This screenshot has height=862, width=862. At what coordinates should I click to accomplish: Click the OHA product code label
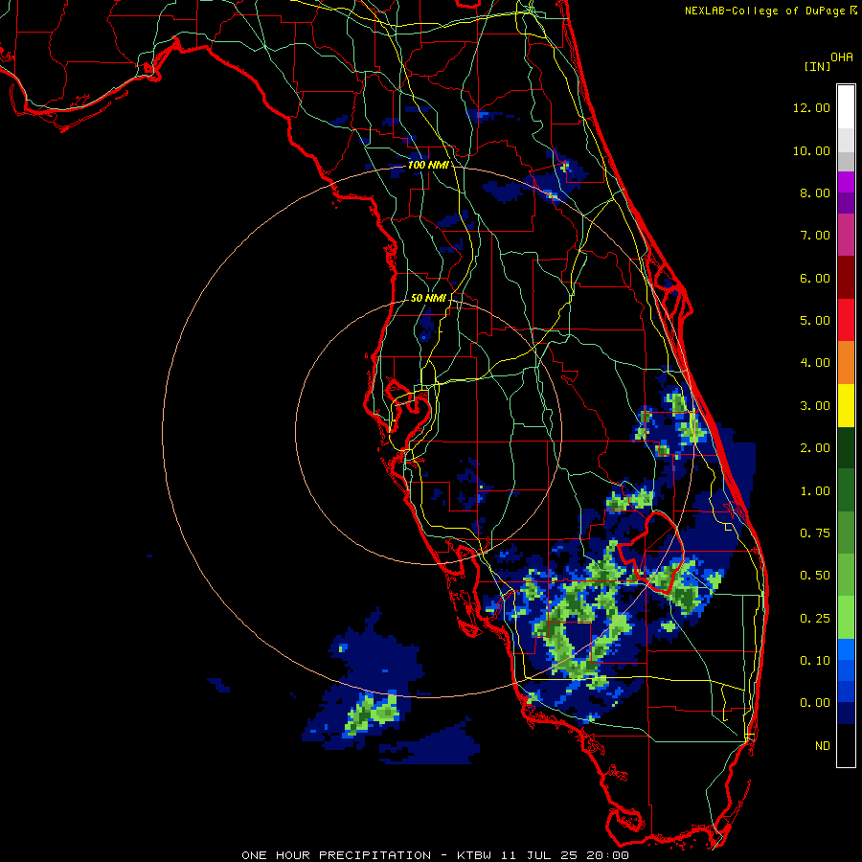[842, 57]
